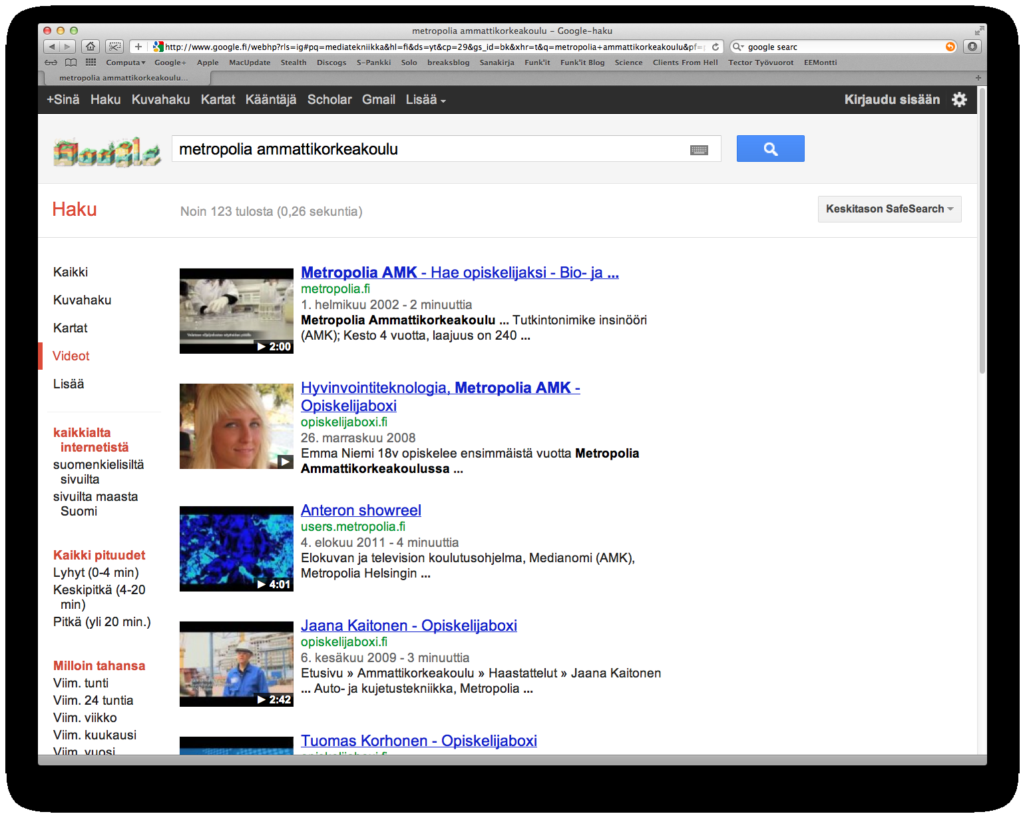Viewport: 1025px width, 818px height.
Task: Filter by Keskipitkä (4-20 min) duration
Action: 99,597
